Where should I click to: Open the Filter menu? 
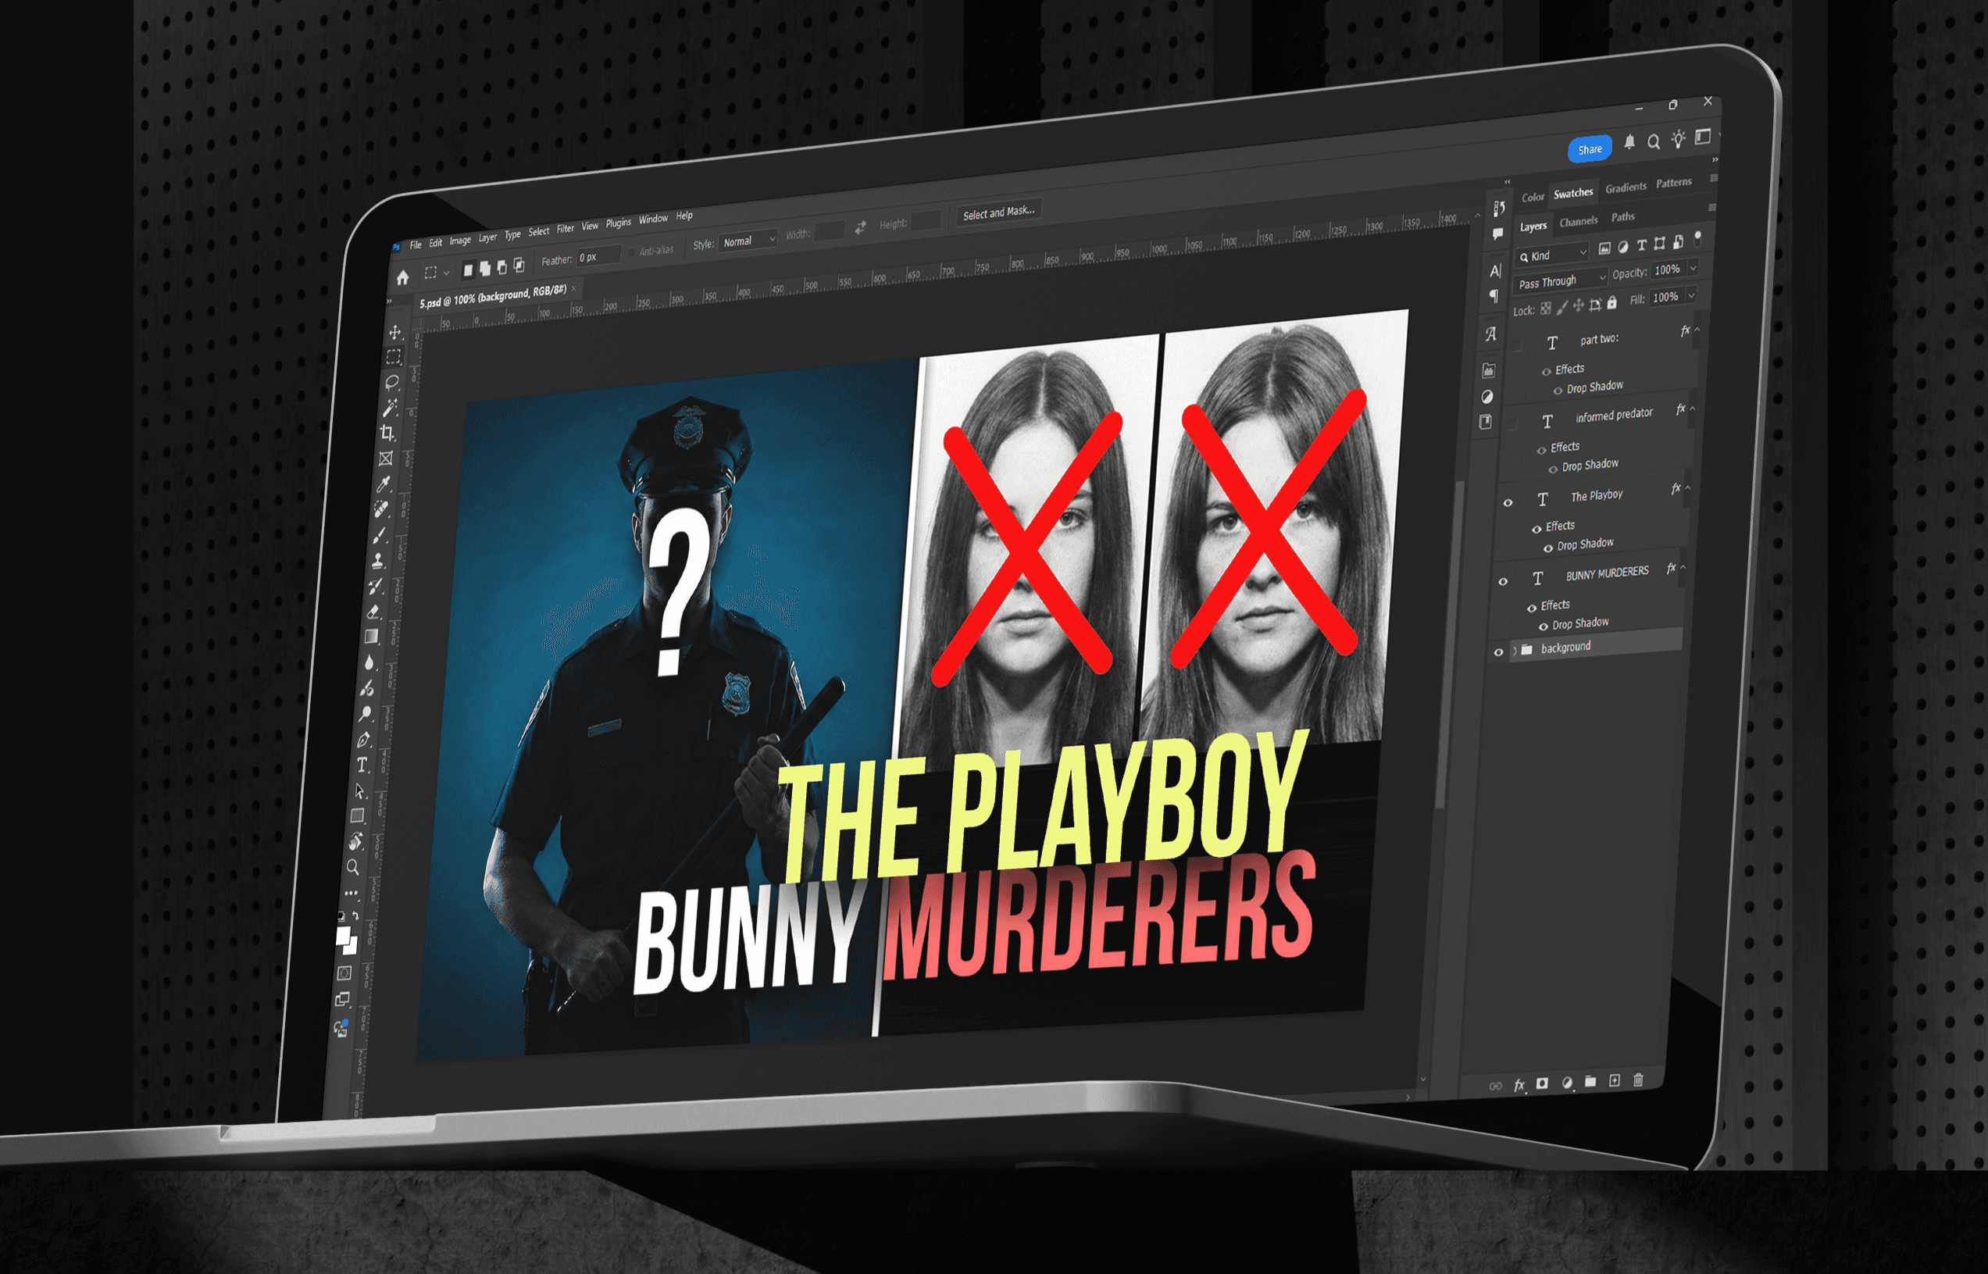[565, 229]
